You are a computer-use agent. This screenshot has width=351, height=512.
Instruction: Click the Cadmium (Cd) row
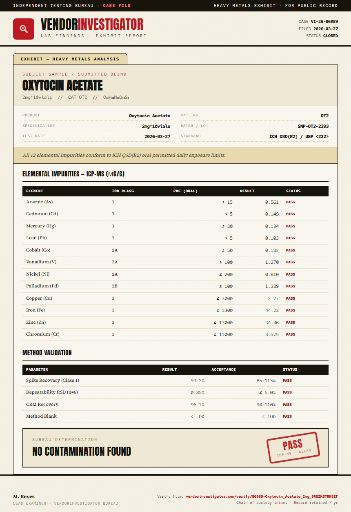(175, 214)
